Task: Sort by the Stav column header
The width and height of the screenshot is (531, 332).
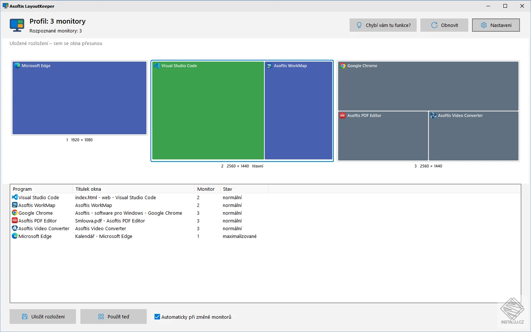Action: click(244, 189)
